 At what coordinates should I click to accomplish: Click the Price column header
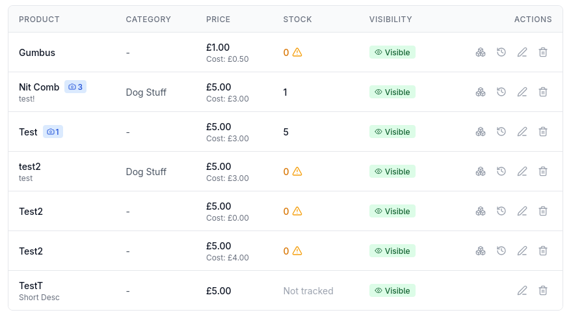pyautogui.click(x=218, y=20)
